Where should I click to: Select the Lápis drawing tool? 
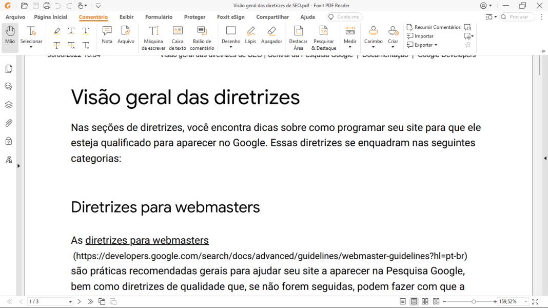click(250, 35)
